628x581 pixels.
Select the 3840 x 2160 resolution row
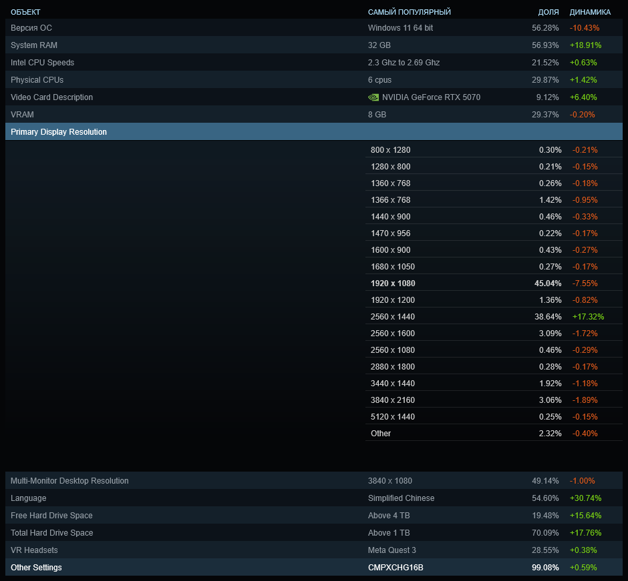point(494,400)
